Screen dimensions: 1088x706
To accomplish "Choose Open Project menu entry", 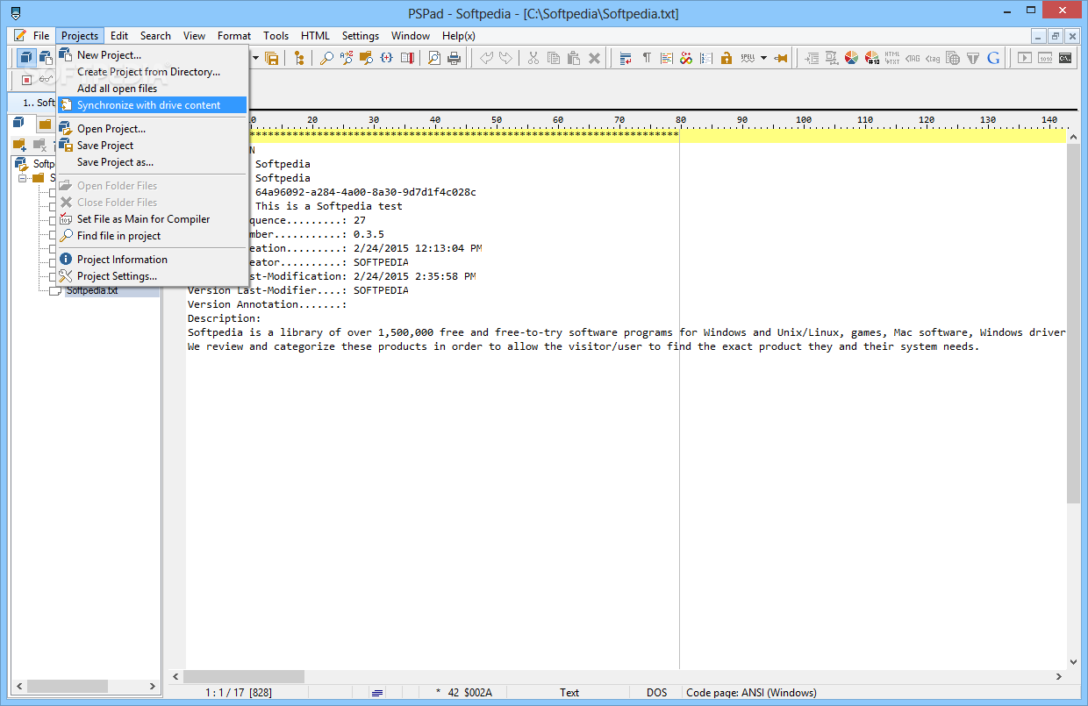I will (153, 128).
